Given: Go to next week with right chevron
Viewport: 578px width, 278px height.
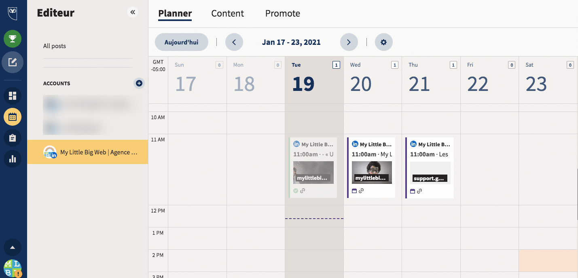Looking at the screenshot, I should [x=349, y=42].
